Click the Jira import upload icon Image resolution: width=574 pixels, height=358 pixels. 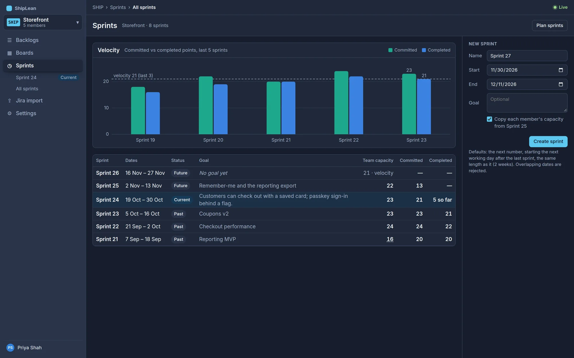click(9, 101)
